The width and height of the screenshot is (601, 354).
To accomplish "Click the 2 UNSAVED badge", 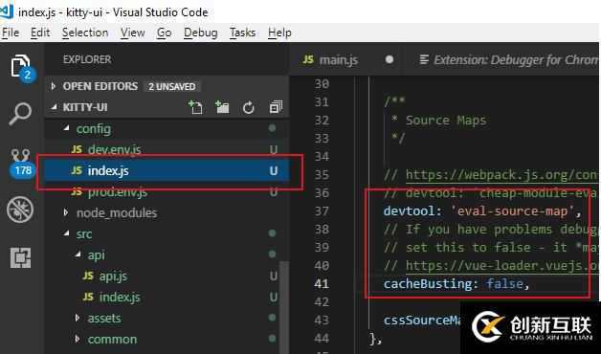I will tap(172, 86).
